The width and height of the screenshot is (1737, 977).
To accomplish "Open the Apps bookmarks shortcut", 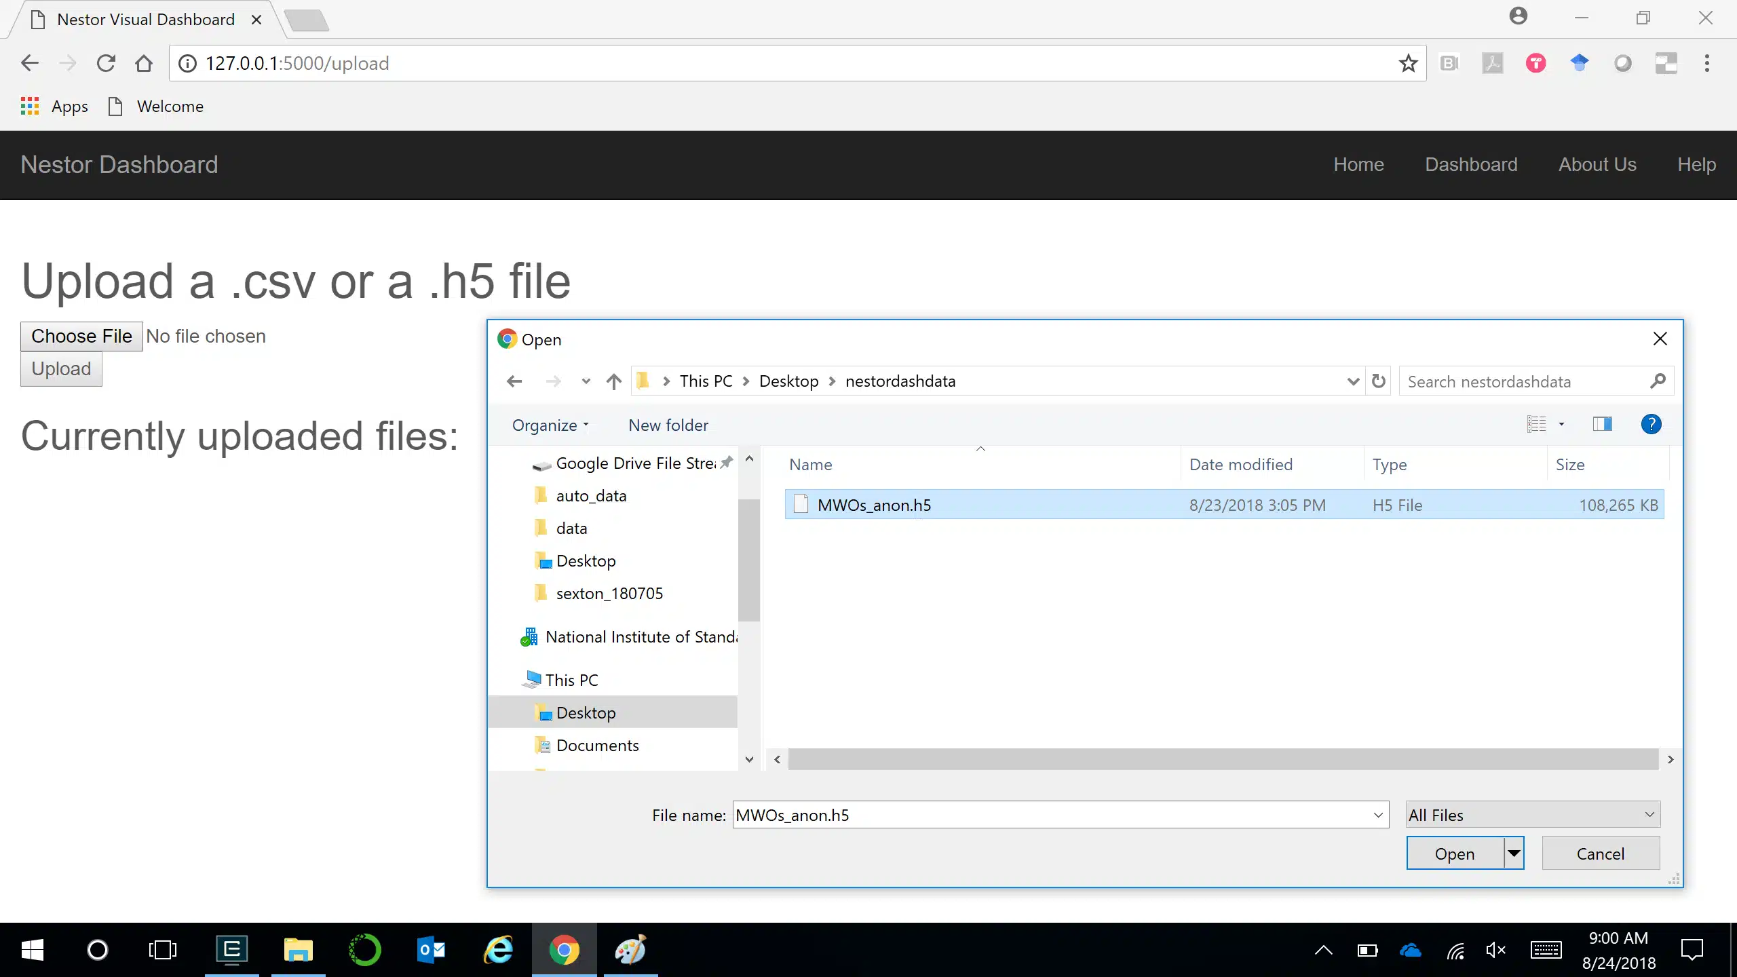I will tap(54, 107).
